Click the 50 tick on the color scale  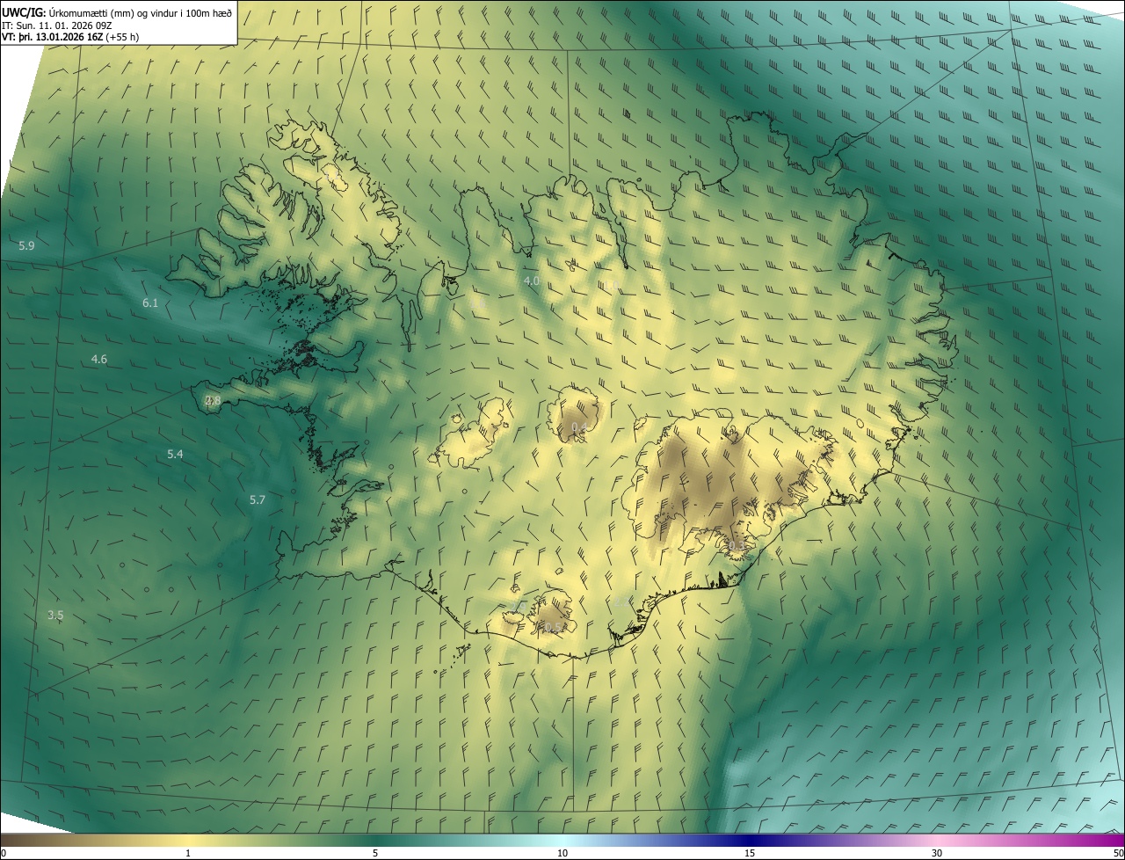[1118, 853]
